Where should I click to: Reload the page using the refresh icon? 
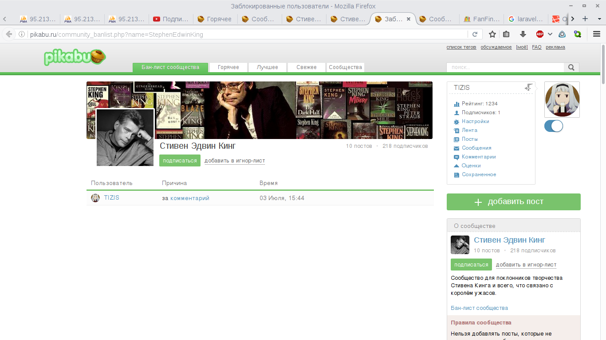475,34
